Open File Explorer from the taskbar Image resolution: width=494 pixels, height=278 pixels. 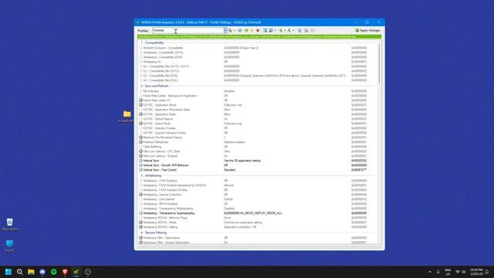pyautogui.click(x=31, y=272)
